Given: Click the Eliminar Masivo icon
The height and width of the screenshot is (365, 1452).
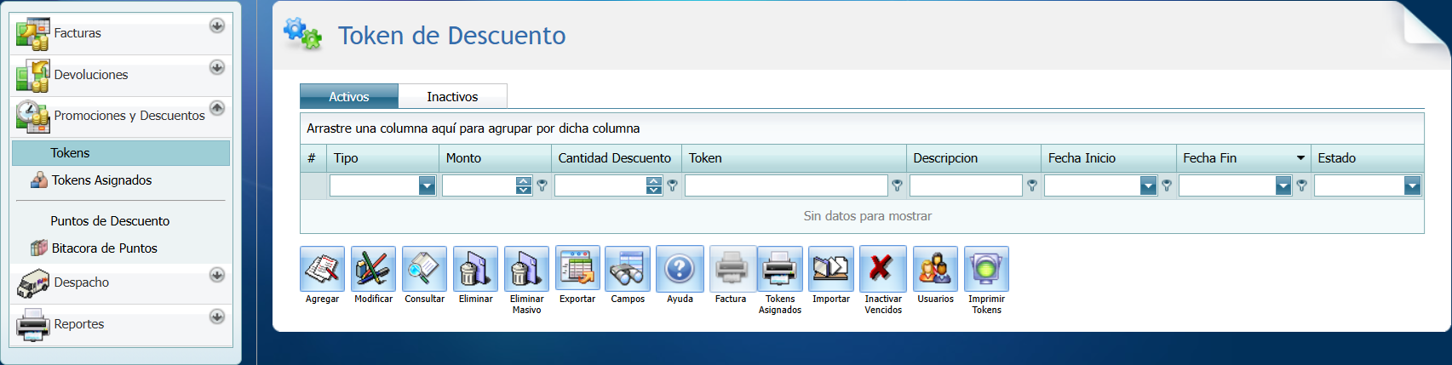Looking at the screenshot, I should coord(526,269).
